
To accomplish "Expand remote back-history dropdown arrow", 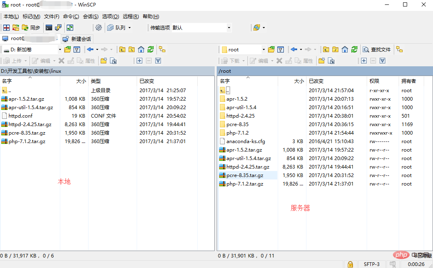I will [301, 50].
